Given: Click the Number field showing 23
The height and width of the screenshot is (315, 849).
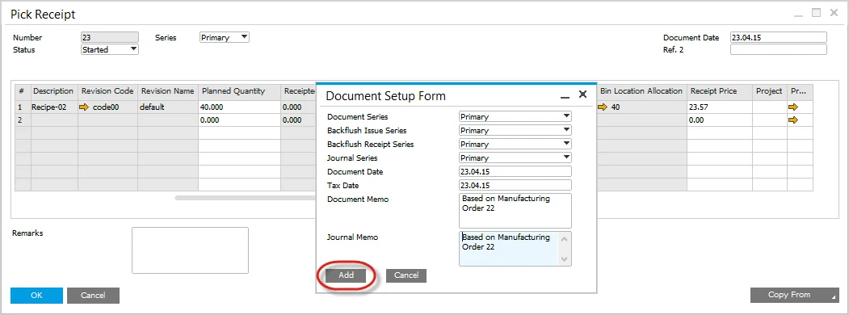Looking at the screenshot, I should [x=109, y=37].
